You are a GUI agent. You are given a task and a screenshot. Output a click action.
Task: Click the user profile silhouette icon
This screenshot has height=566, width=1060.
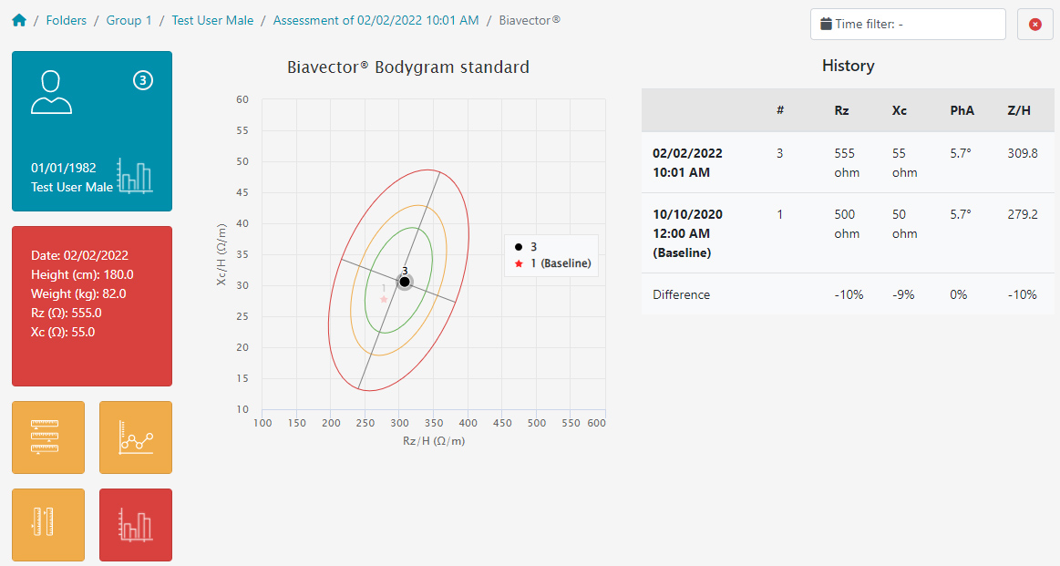click(51, 92)
